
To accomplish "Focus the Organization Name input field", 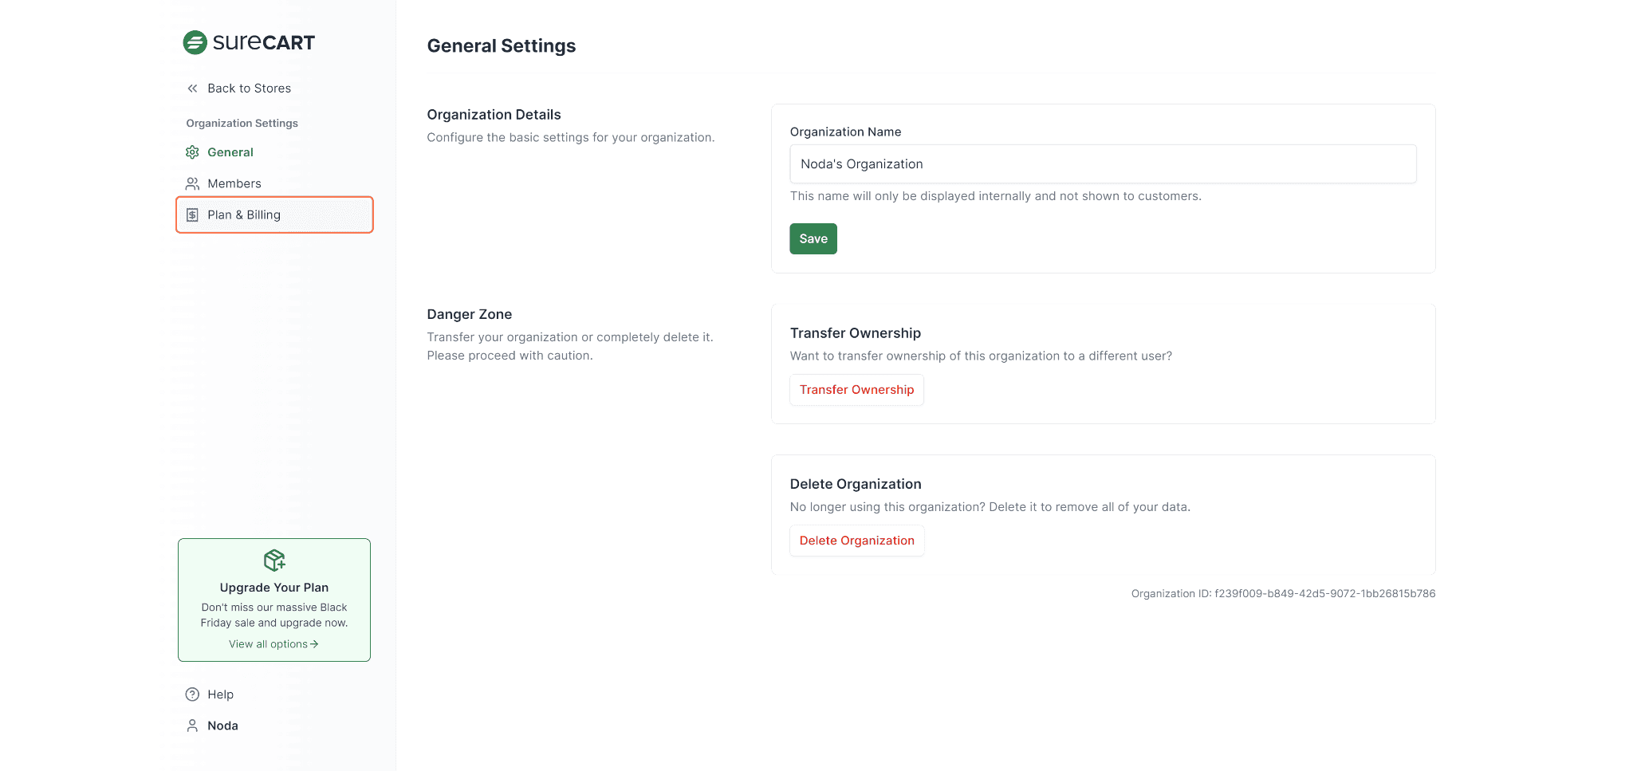I will [1103, 164].
